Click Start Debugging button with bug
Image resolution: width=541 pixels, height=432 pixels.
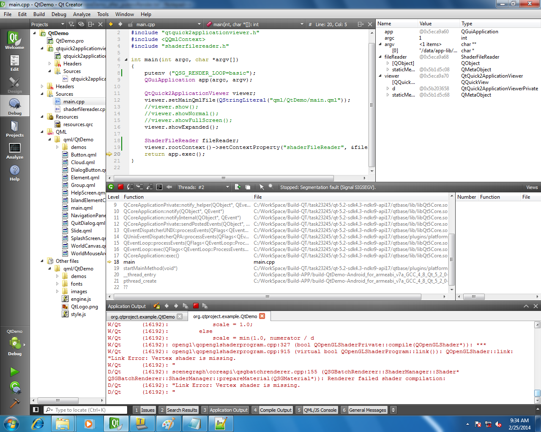14,387
